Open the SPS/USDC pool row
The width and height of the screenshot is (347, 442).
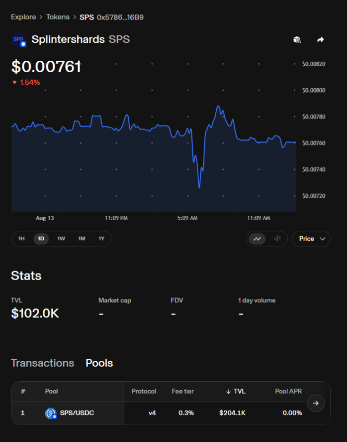(x=171, y=413)
